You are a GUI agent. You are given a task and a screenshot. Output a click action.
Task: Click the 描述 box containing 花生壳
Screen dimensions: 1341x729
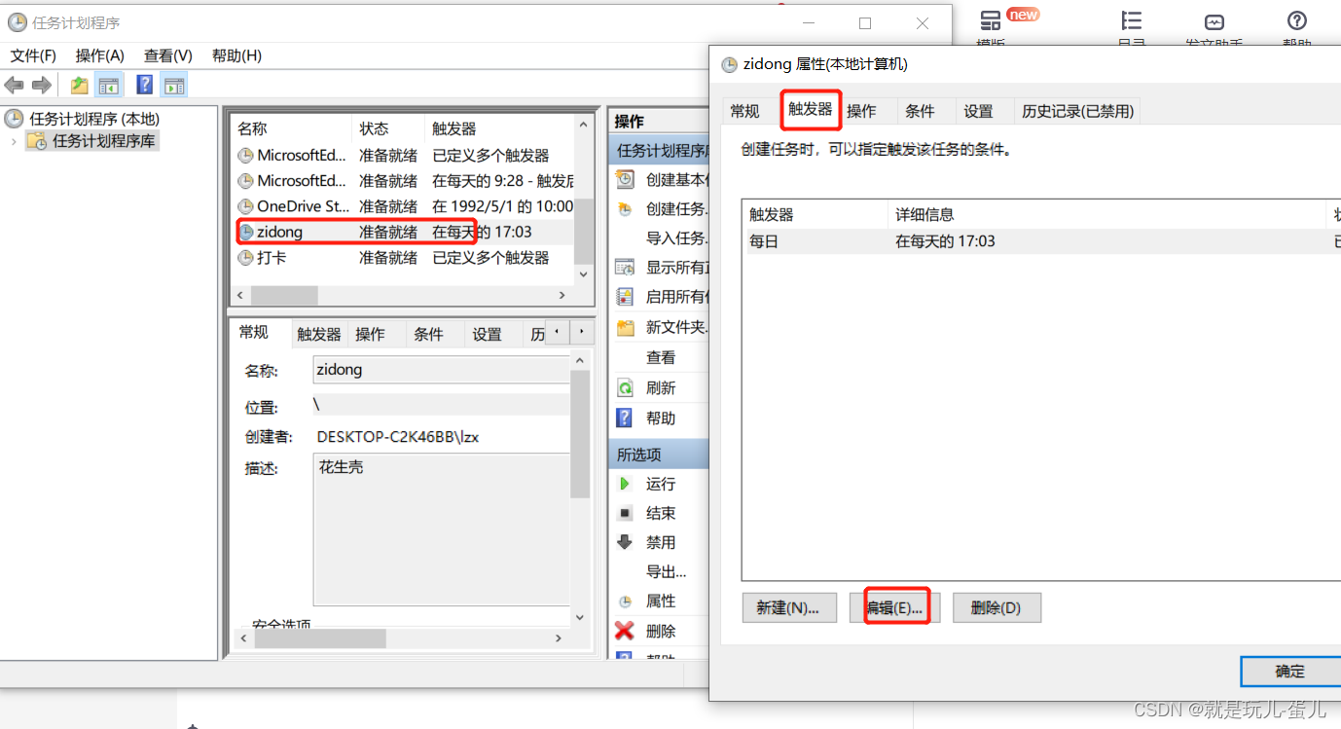[443, 529]
